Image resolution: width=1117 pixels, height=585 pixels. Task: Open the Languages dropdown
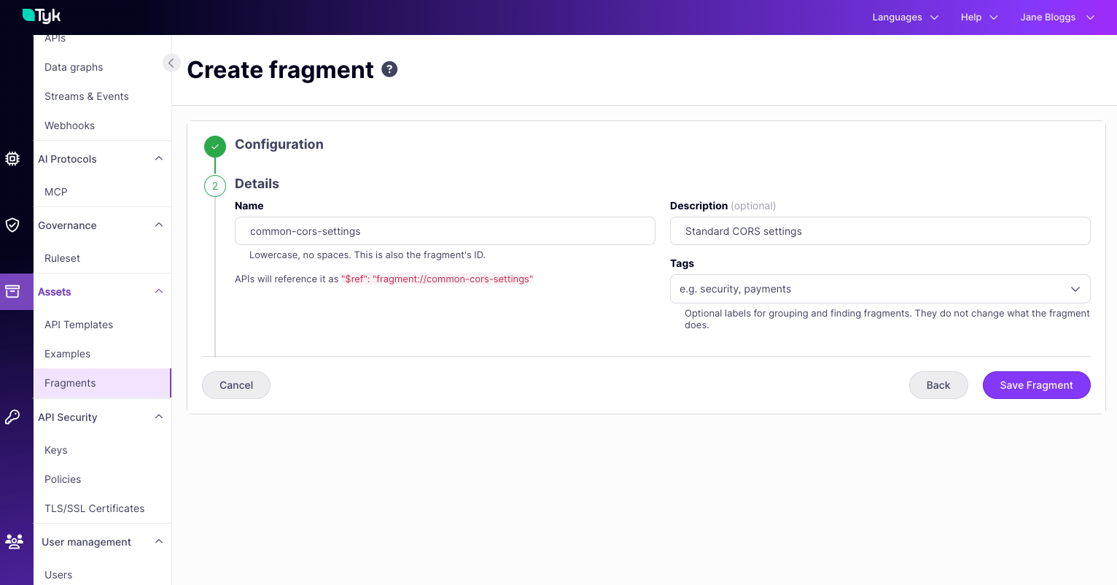pos(905,18)
